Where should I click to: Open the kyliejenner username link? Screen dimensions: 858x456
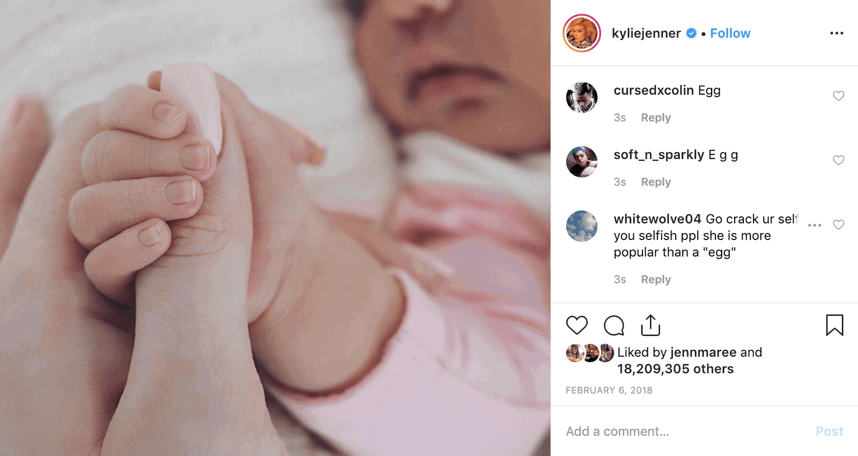point(646,33)
